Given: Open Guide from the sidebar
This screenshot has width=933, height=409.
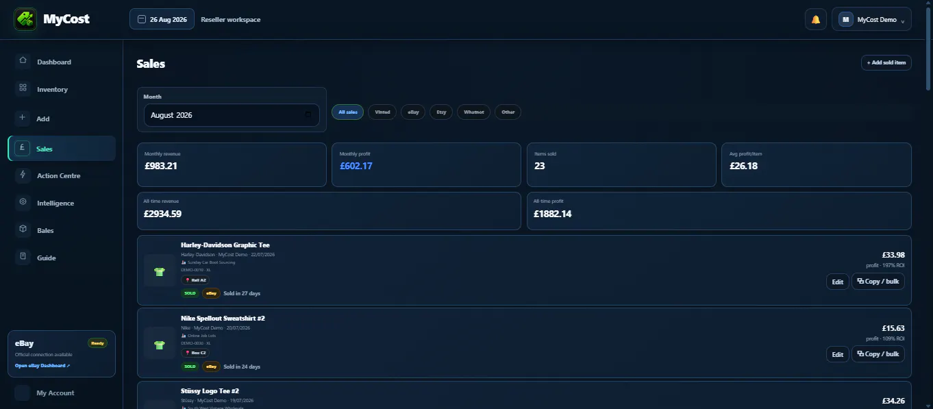Looking at the screenshot, I should click(62, 258).
